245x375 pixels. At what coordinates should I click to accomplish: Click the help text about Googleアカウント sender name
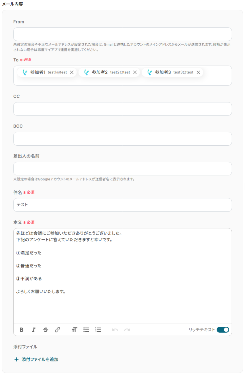pyautogui.click(x=74, y=179)
